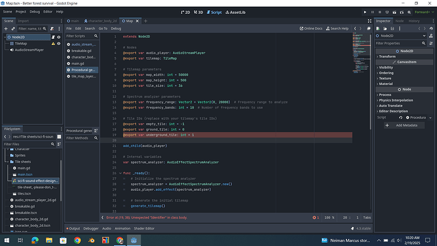The height and width of the screenshot is (246, 437).
Task: Toggle visibility of Node2D
Action: (58, 37)
